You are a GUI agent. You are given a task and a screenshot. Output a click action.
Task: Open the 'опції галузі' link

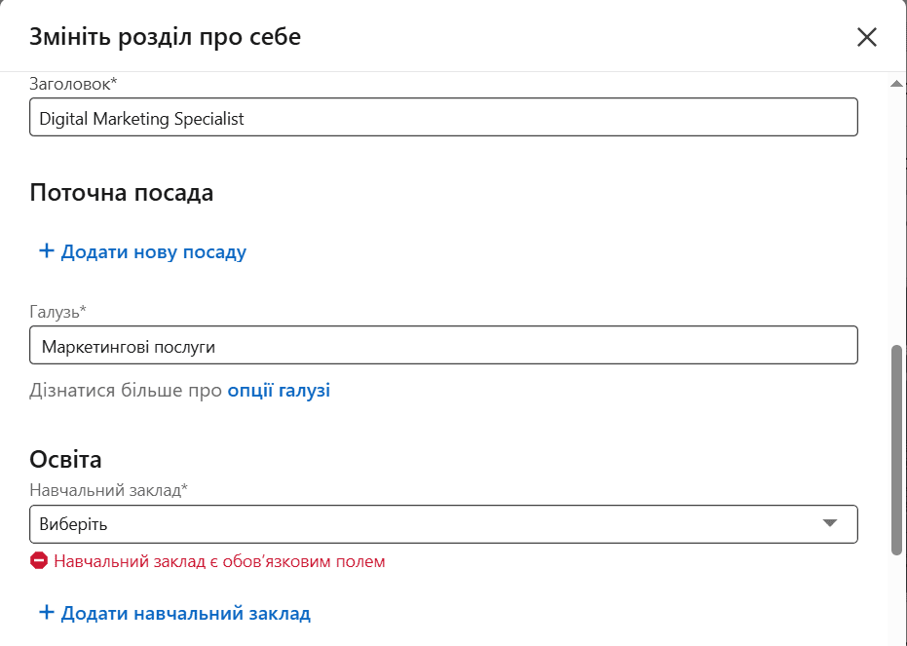click(279, 391)
